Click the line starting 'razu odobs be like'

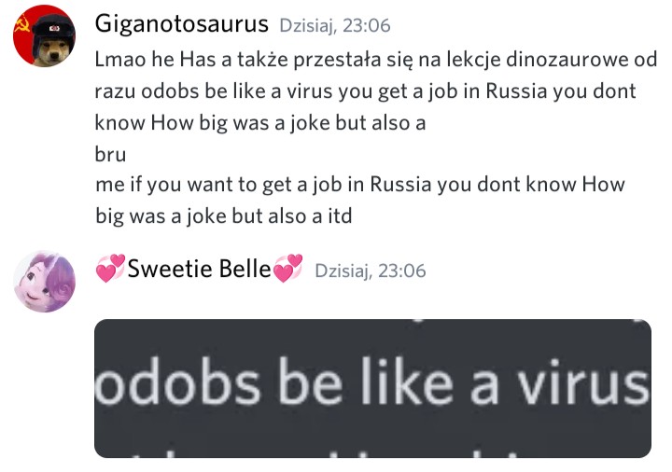365,91
